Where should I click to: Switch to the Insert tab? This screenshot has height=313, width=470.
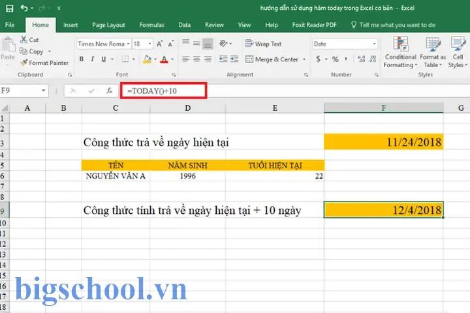pyautogui.click(x=70, y=25)
